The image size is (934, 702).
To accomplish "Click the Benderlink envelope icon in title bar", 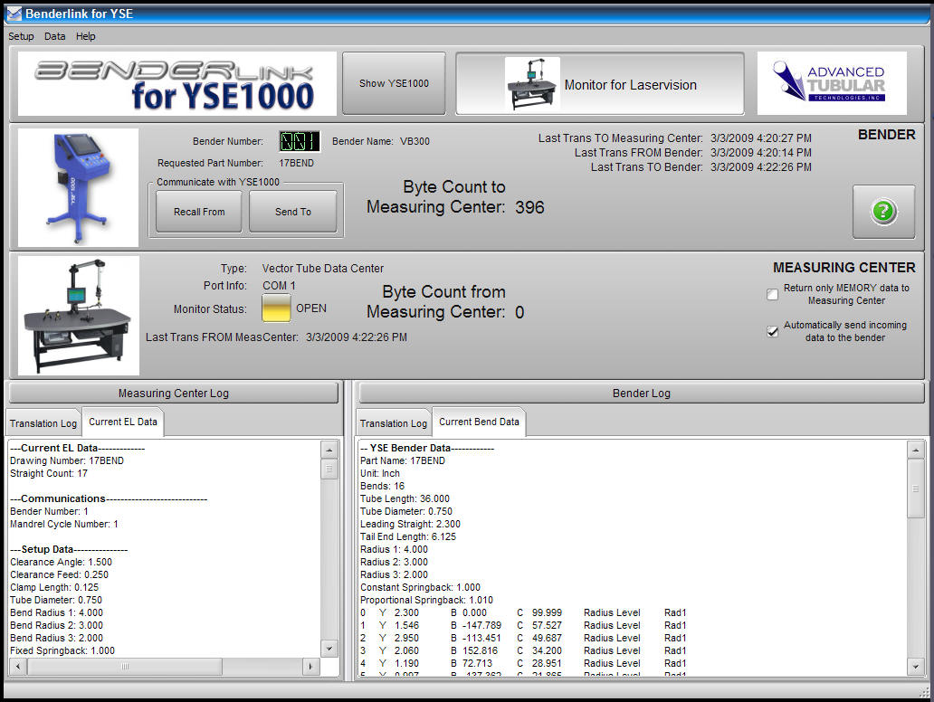I will click(14, 14).
